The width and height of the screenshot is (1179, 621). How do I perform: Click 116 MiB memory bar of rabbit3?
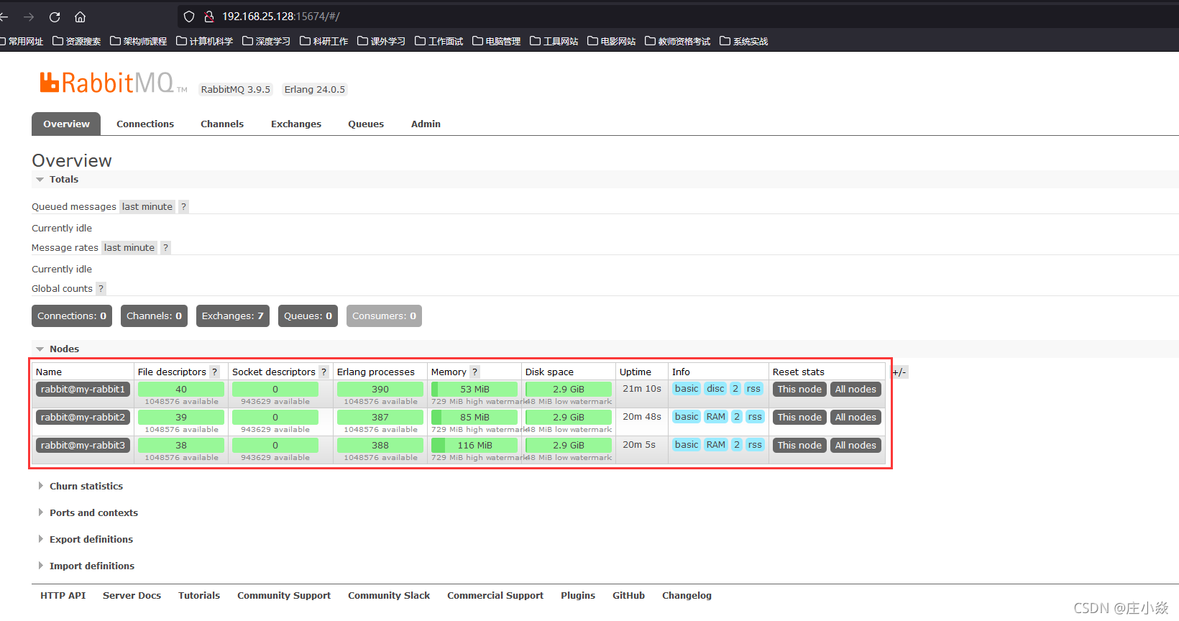474,446
